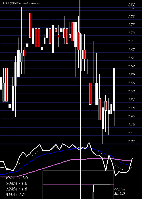Select the 1.64 price axis label
The width and height of the screenshot is (142, 199).
pyautogui.click(x=131, y=58)
